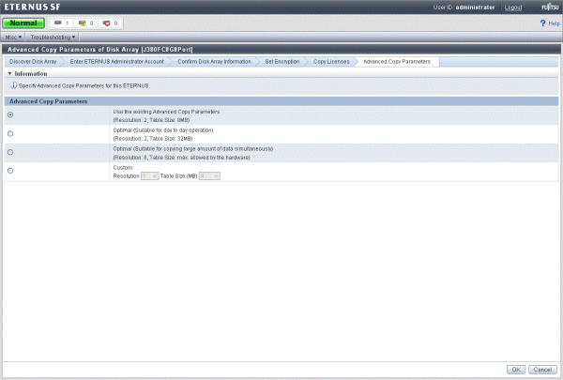This screenshot has width=563, height=380.
Task: Click the Help question mark icon
Action: pos(542,23)
